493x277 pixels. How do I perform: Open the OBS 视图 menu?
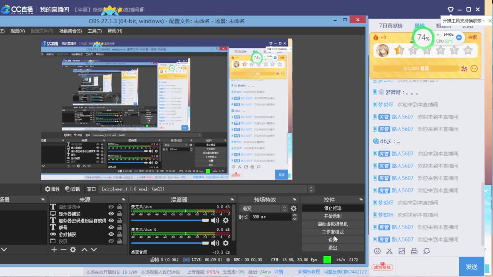click(x=17, y=31)
